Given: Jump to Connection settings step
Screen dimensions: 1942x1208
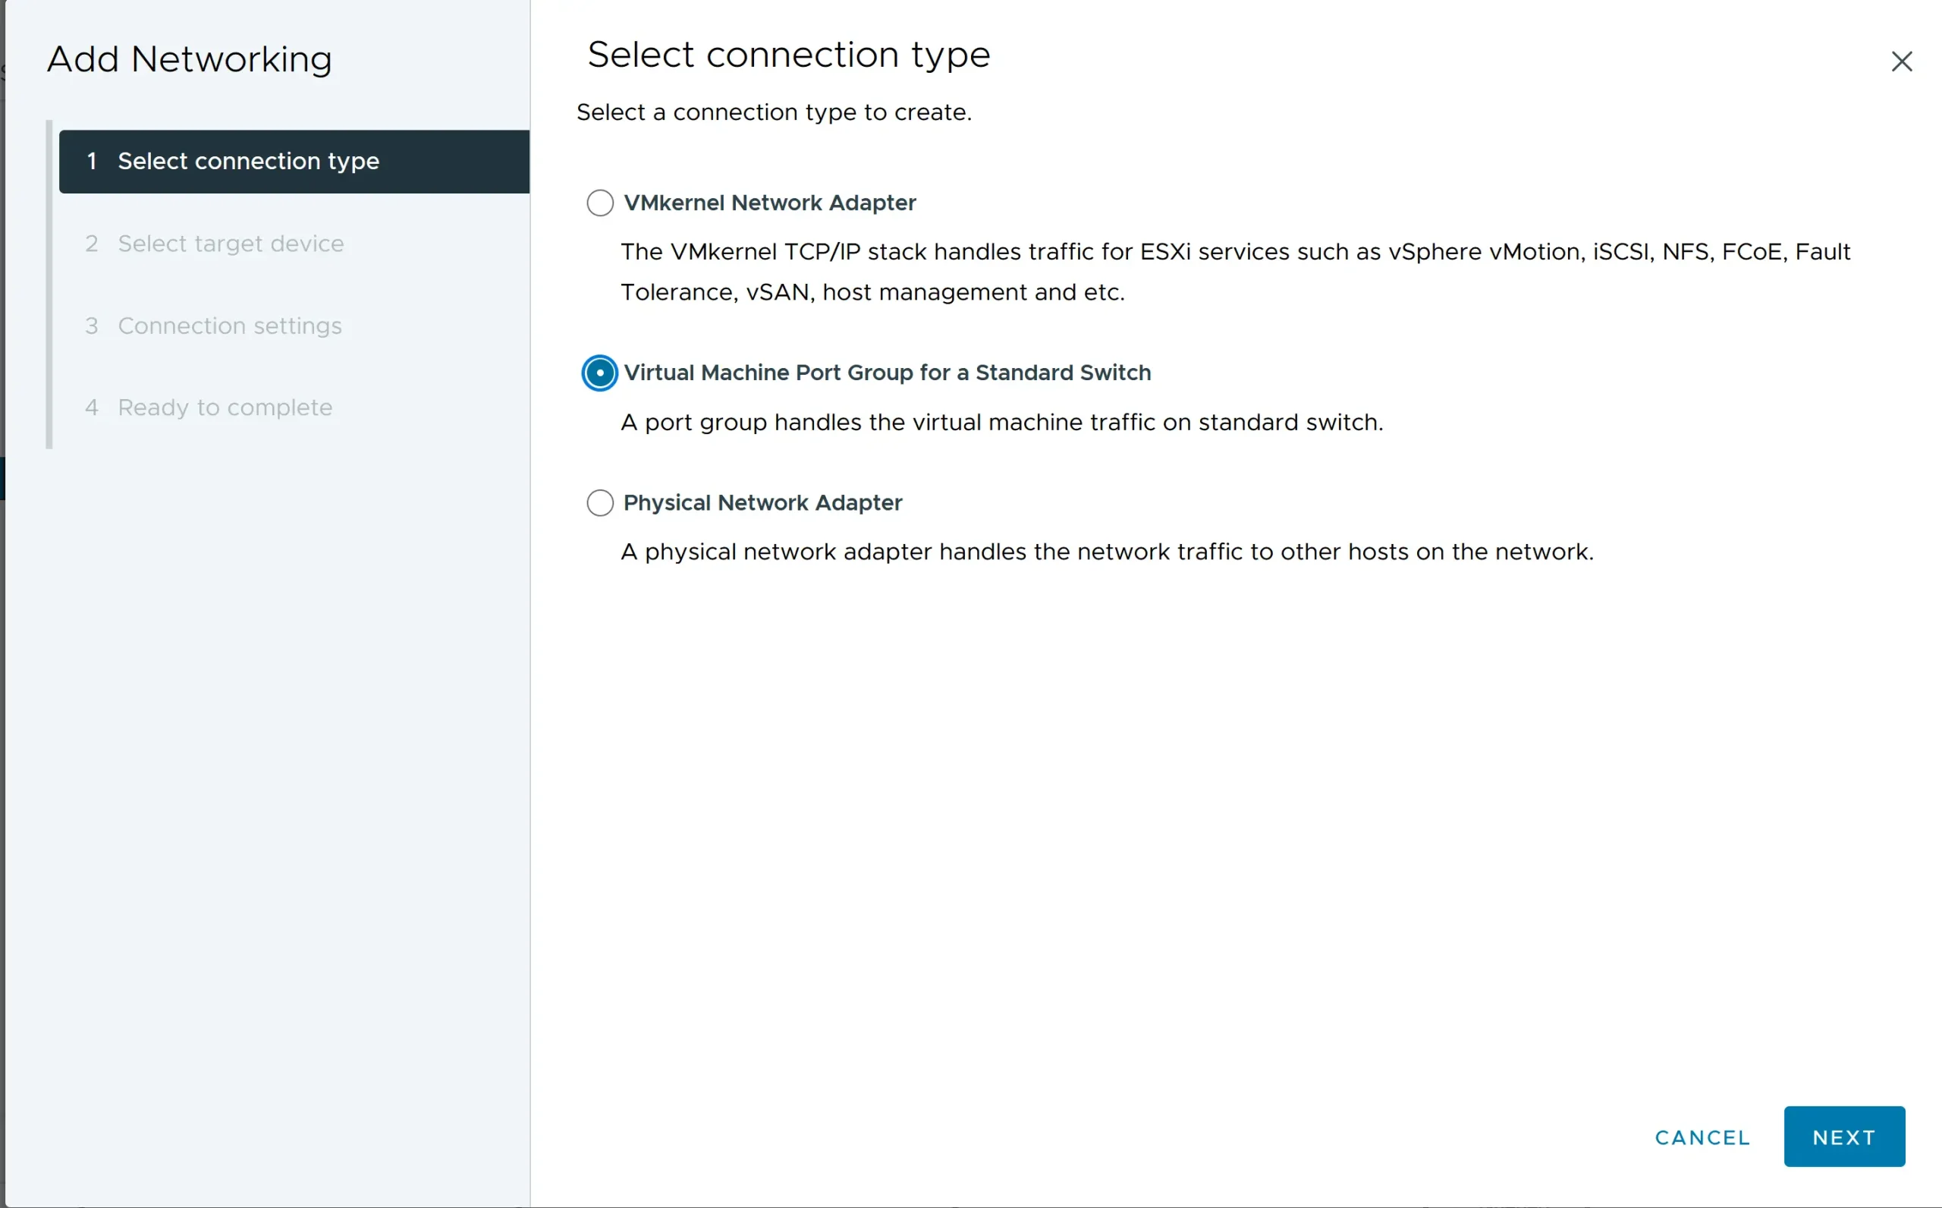Looking at the screenshot, I should coord(229,326).
